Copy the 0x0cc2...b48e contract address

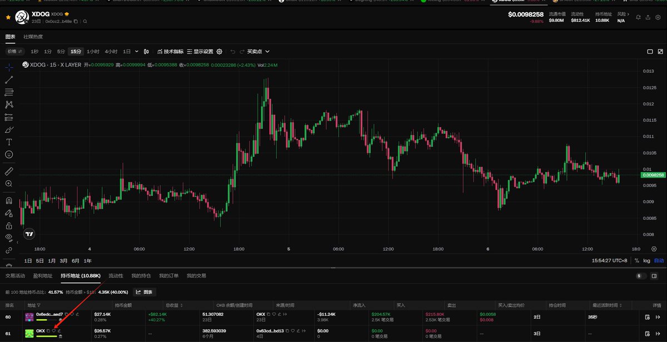(x=76, y=21)
